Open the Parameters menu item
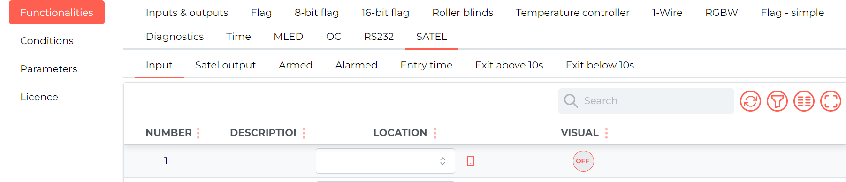Screen dimensions: 846x182 [49, 69]
